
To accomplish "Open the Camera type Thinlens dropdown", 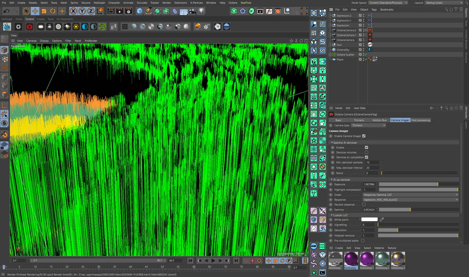I will tap(369, 125).
